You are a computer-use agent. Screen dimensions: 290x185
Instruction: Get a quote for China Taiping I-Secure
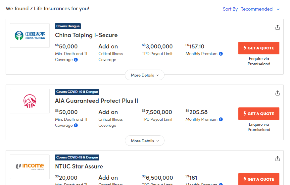click(x=259, y=48)
